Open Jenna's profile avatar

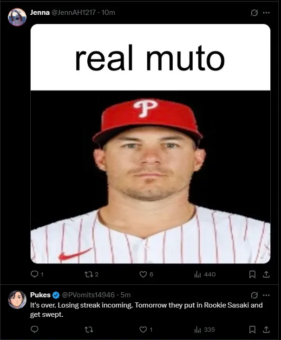coord(17,17)
